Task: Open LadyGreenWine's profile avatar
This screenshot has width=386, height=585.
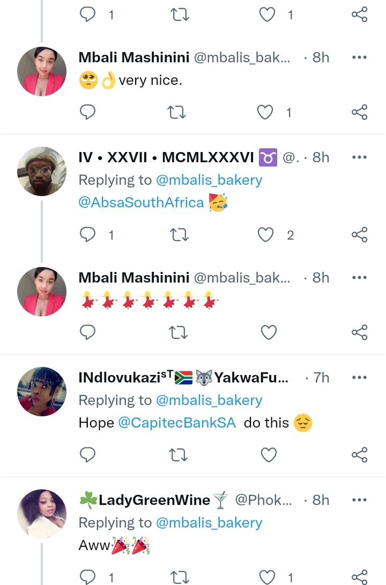Action: (42, 514)
